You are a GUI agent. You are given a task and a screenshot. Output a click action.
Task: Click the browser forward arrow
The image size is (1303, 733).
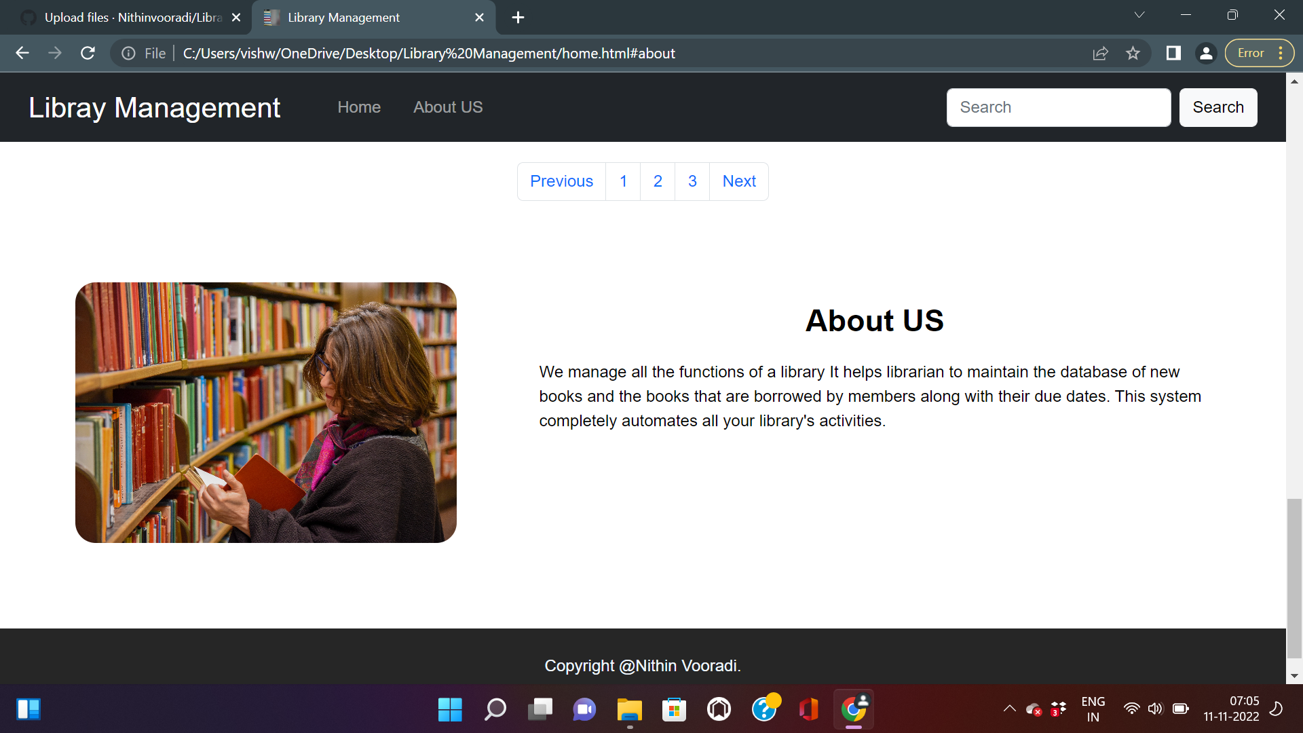(x=55, y=53)
